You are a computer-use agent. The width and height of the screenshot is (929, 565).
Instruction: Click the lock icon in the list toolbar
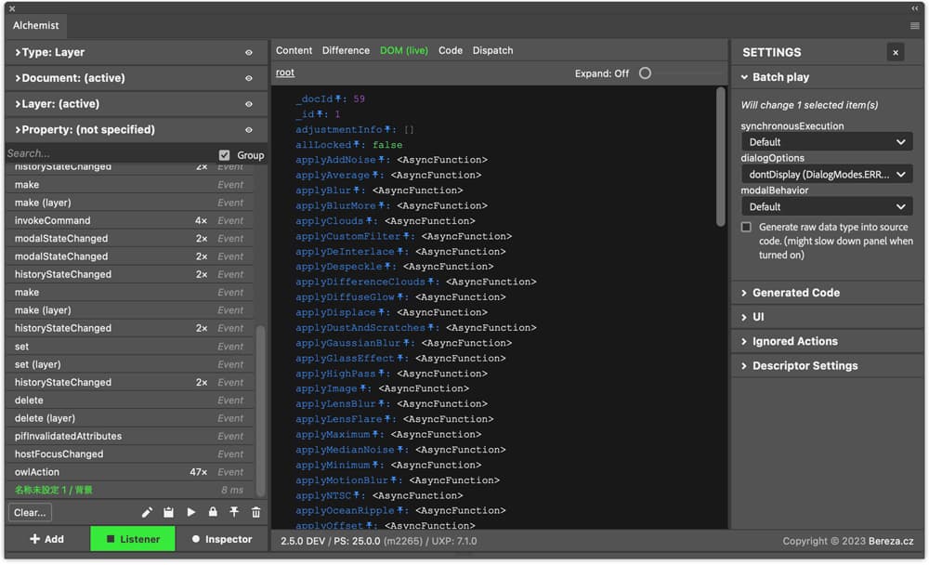[x=213, y=512]
